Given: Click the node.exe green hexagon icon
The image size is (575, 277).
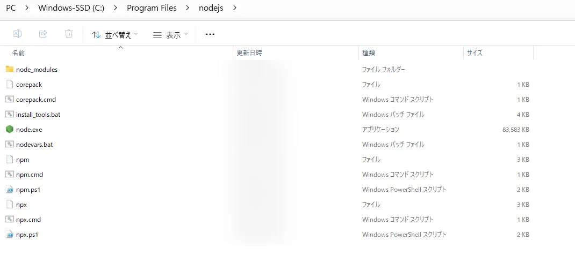Looking at the screenshot, I should tap(9, 130).
